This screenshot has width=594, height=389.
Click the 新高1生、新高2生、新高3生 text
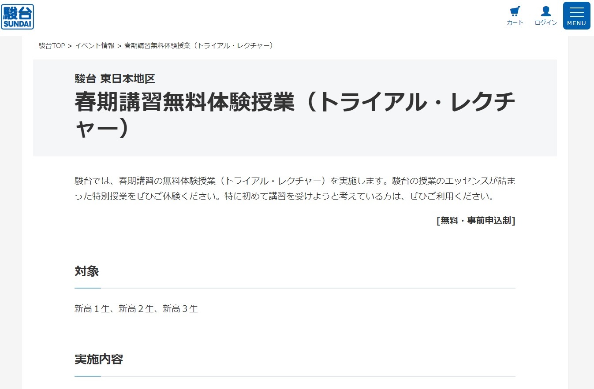point(136,309)
